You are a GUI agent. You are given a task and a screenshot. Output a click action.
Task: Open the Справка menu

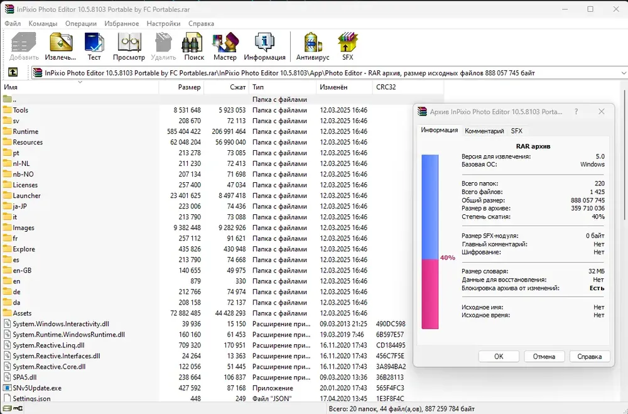(x=201, y=24)
